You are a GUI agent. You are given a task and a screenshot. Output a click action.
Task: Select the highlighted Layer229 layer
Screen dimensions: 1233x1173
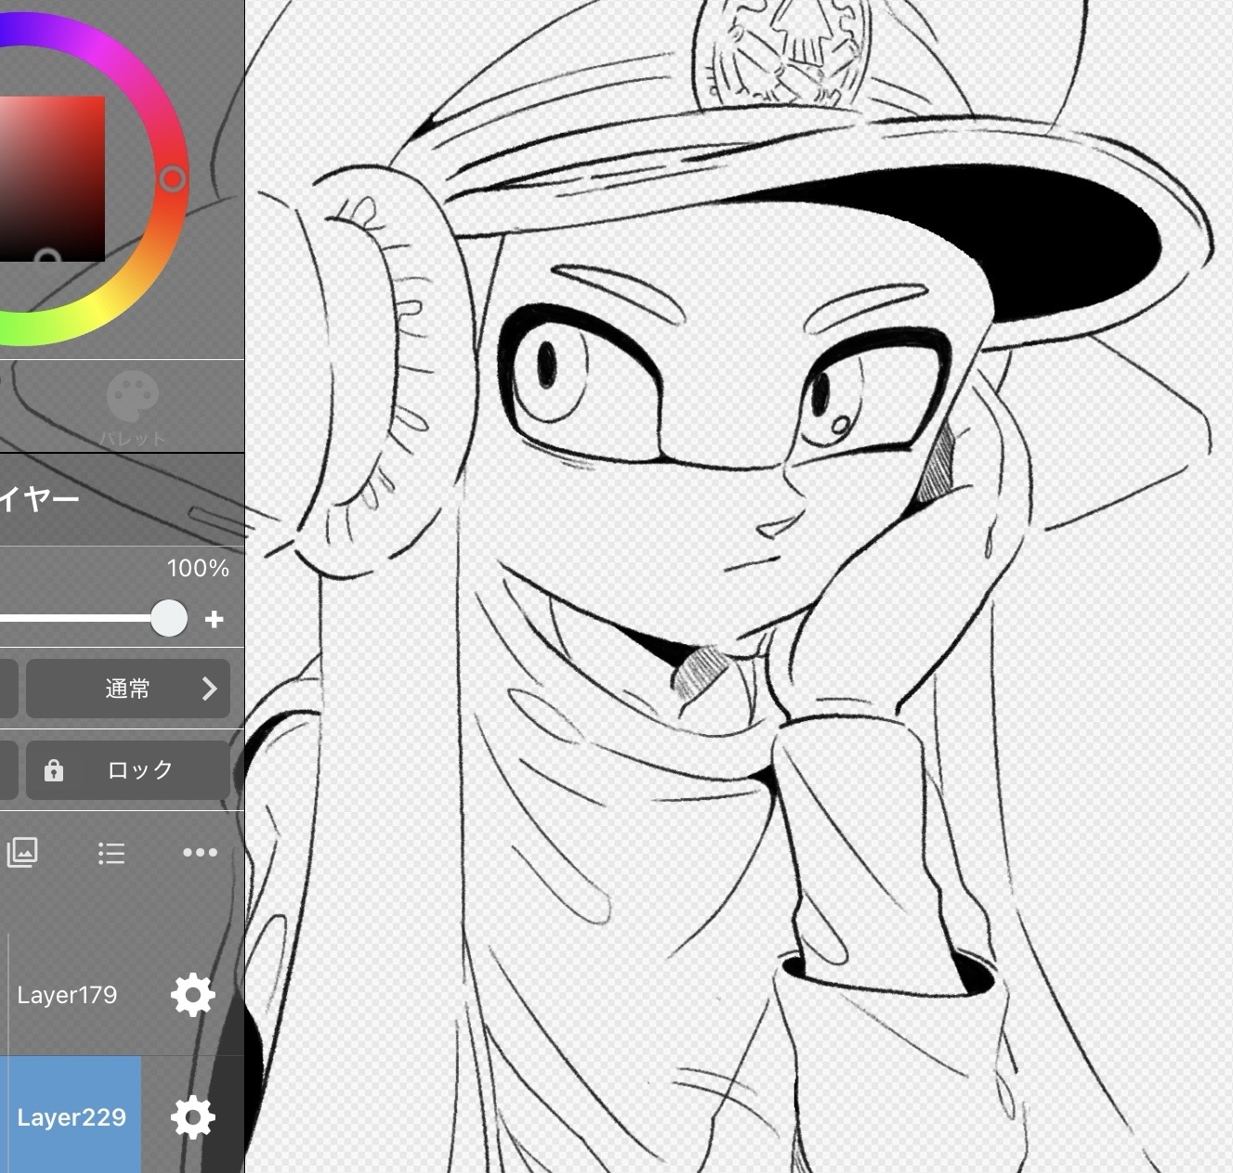(x=71, y=1116)
